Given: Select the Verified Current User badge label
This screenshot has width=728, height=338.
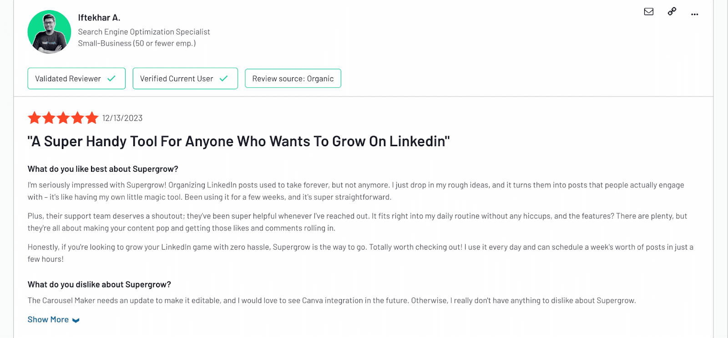Looking at the screenshot, I should pyautogui.click(x=177, y=79).
